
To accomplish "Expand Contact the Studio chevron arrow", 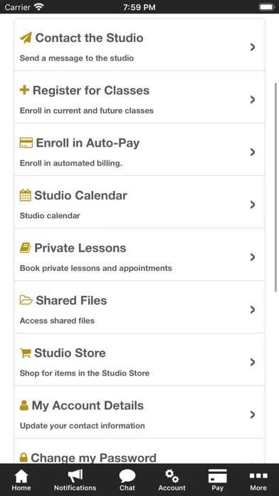I will [x=253, y=47].
